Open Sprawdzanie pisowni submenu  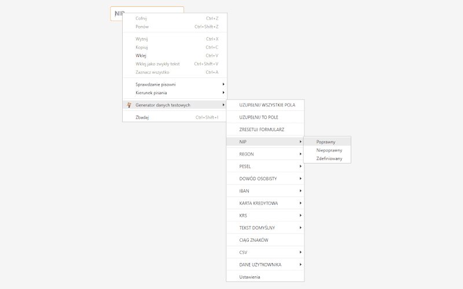175,84
